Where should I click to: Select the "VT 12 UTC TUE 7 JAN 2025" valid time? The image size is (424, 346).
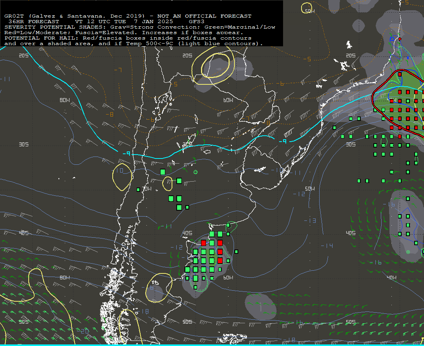[124, 22]
